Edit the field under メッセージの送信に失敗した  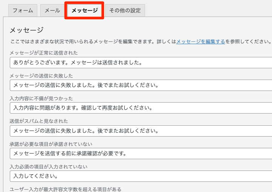[x=139, y=85]
